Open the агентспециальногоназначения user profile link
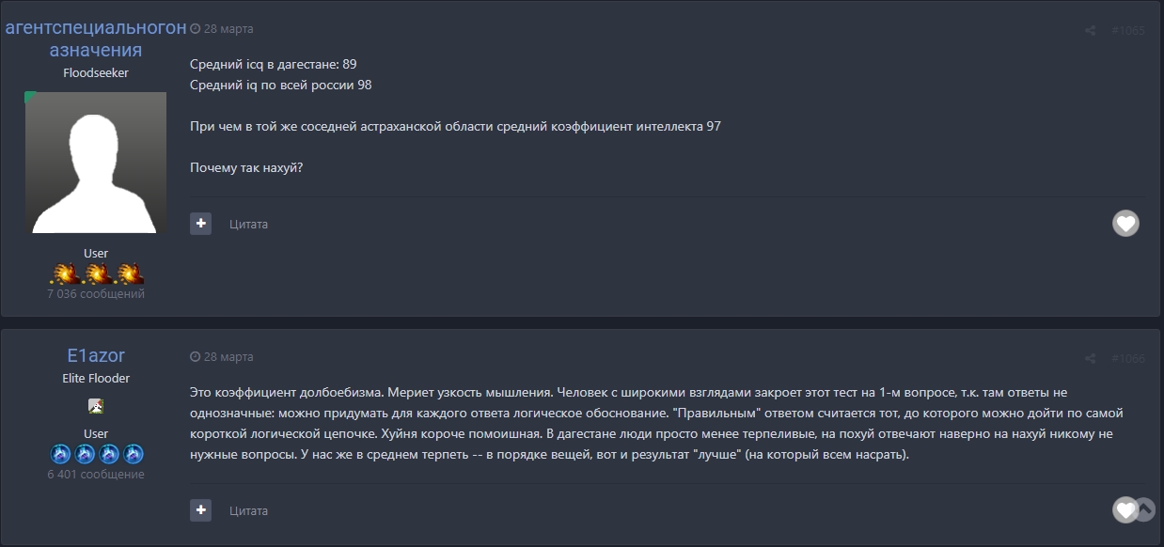Screen dimensions: 1164x547 (x=96, y=39)
